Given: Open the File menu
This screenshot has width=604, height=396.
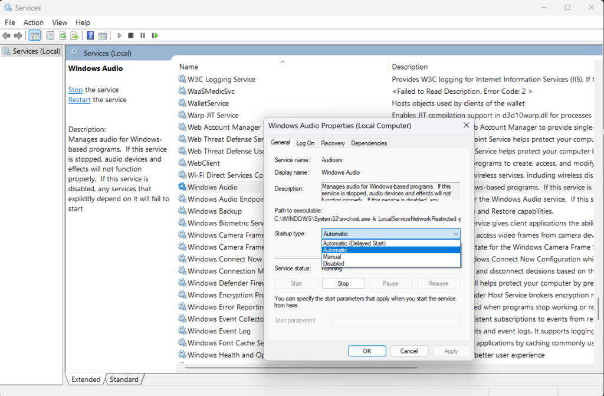Looking at the screenshot, I should [x=10, y=22].
